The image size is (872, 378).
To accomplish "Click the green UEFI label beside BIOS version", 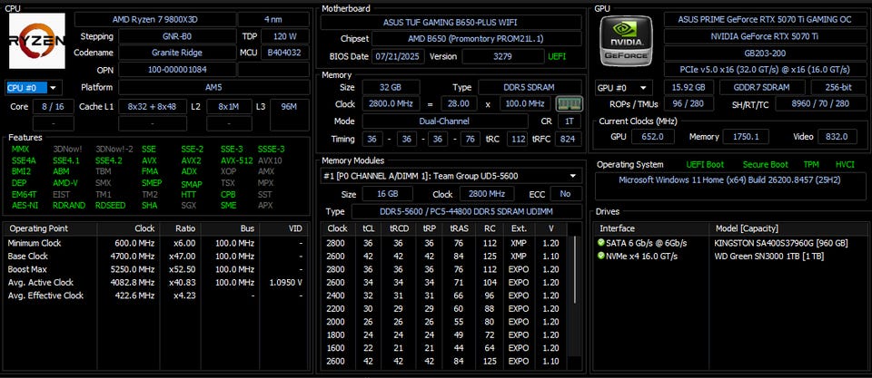I will [558, 56].
